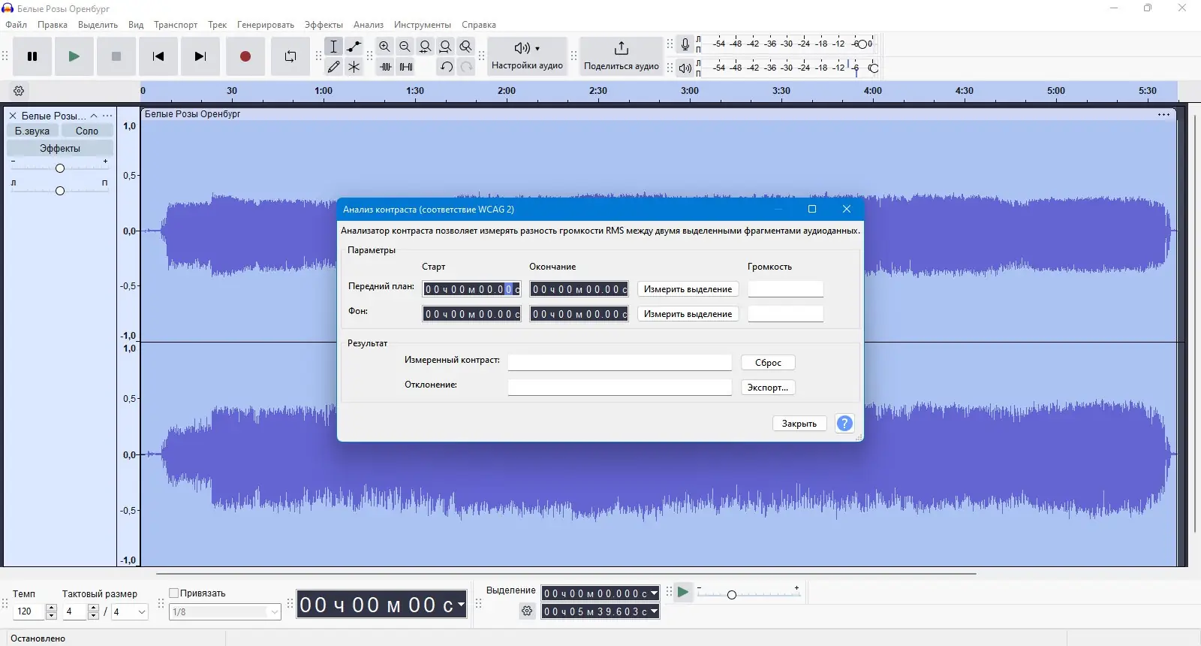Open the track Эффекты panel
The width and height of the screenshot is (1201, 646).
[x=60, y=148]
